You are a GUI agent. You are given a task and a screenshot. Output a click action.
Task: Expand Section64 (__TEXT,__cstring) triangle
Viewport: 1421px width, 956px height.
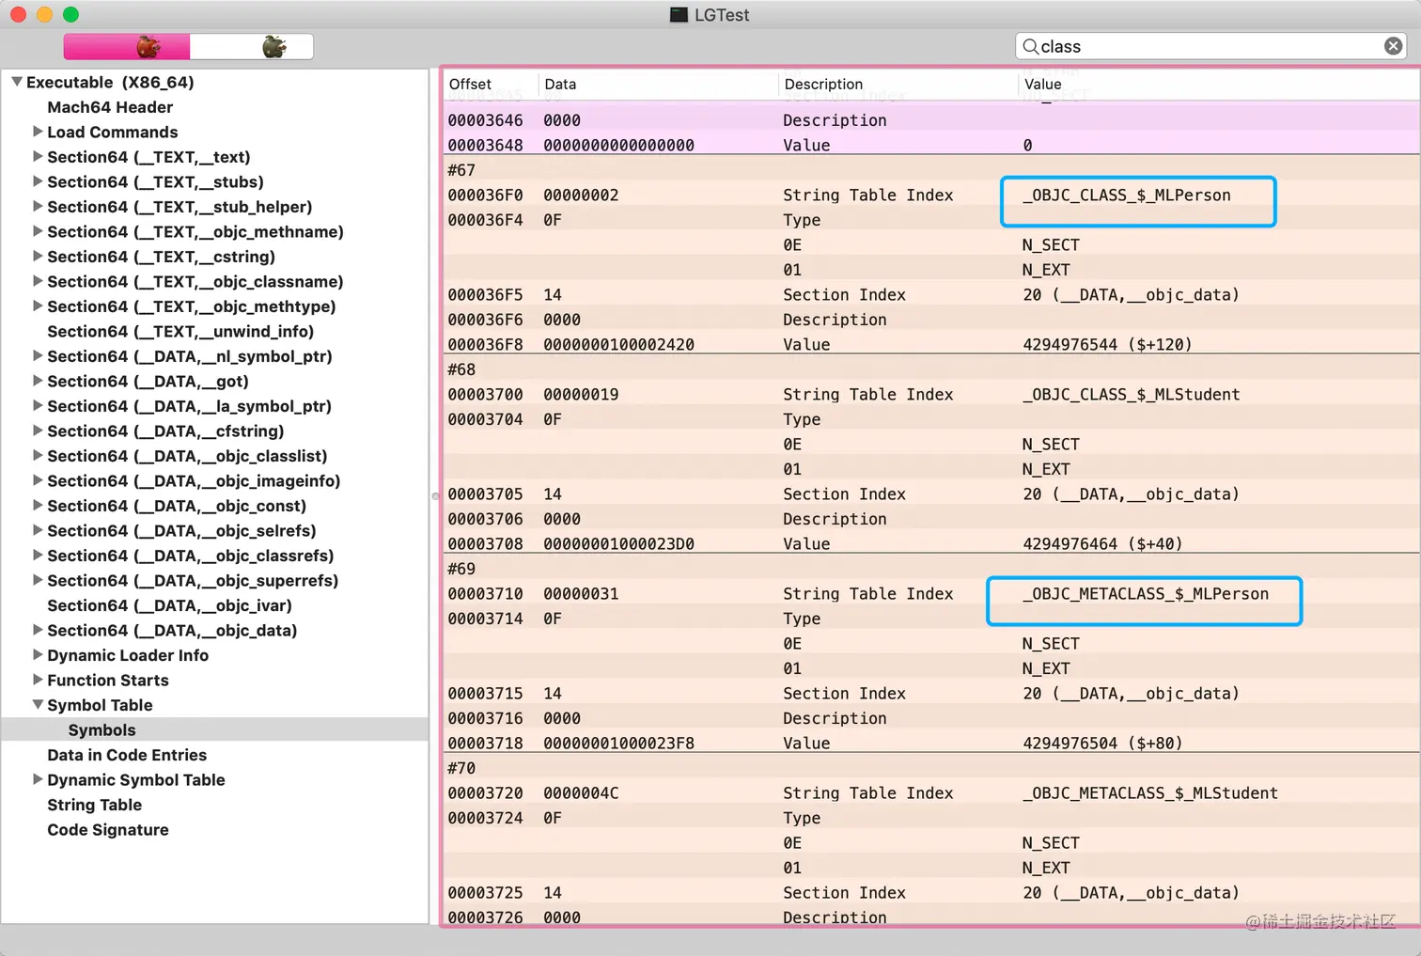coord(38,257)
